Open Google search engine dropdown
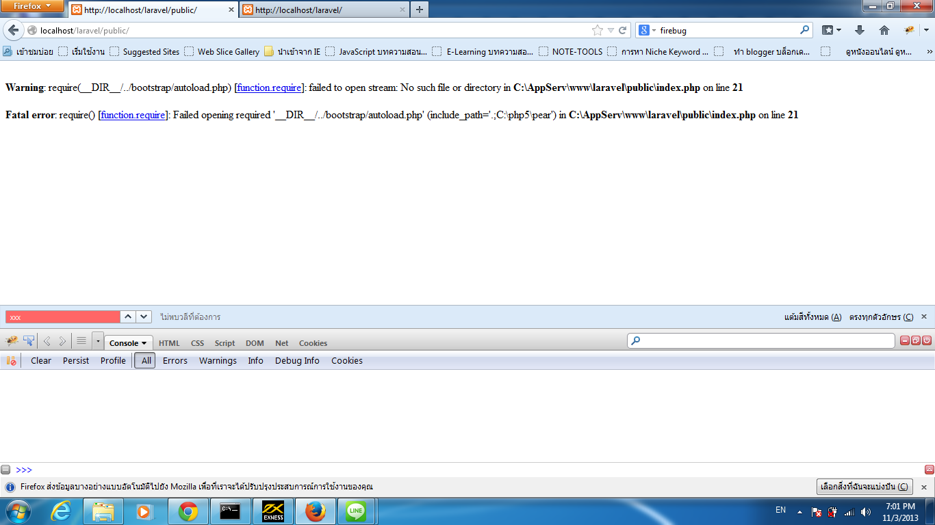 (x=648, y=30)
